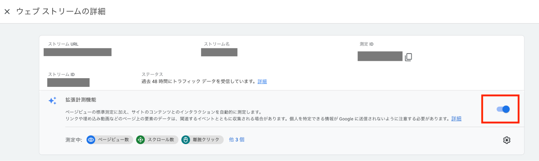539x161 pixels.
Task: Click the 測定中: label
Action: 74,140
